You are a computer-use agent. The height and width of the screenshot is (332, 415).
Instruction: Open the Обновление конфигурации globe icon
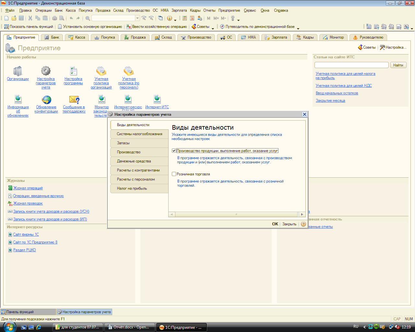[x=46, y=100]
